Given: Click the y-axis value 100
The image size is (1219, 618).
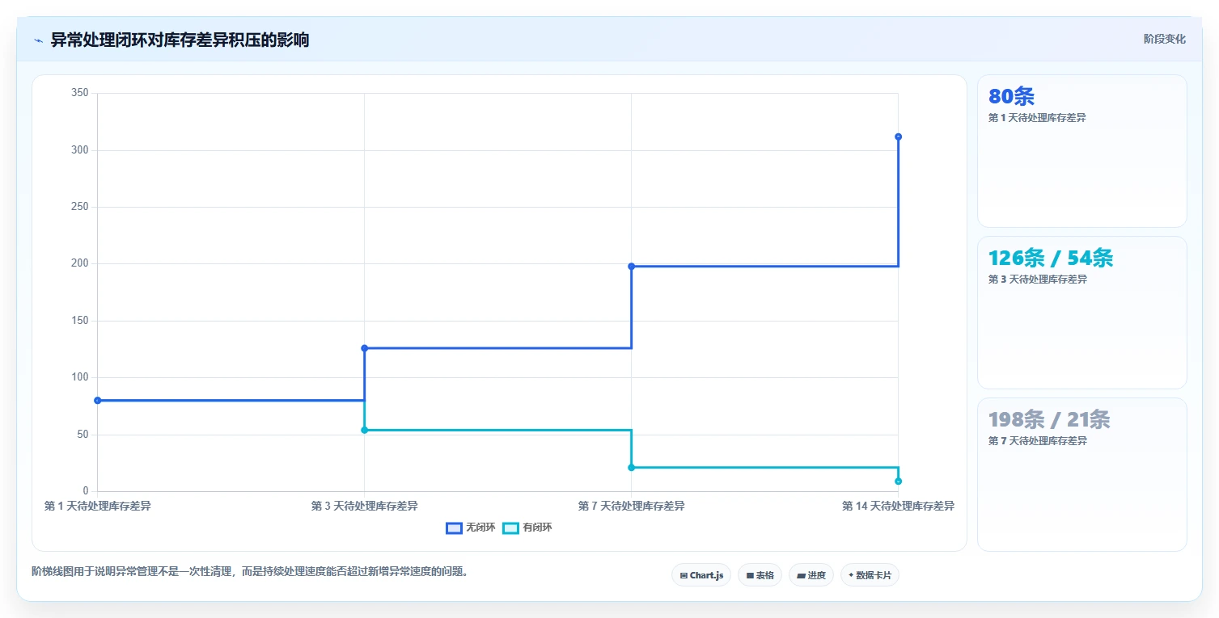Looking at the screenshot, I should click(x=80, y=377).
